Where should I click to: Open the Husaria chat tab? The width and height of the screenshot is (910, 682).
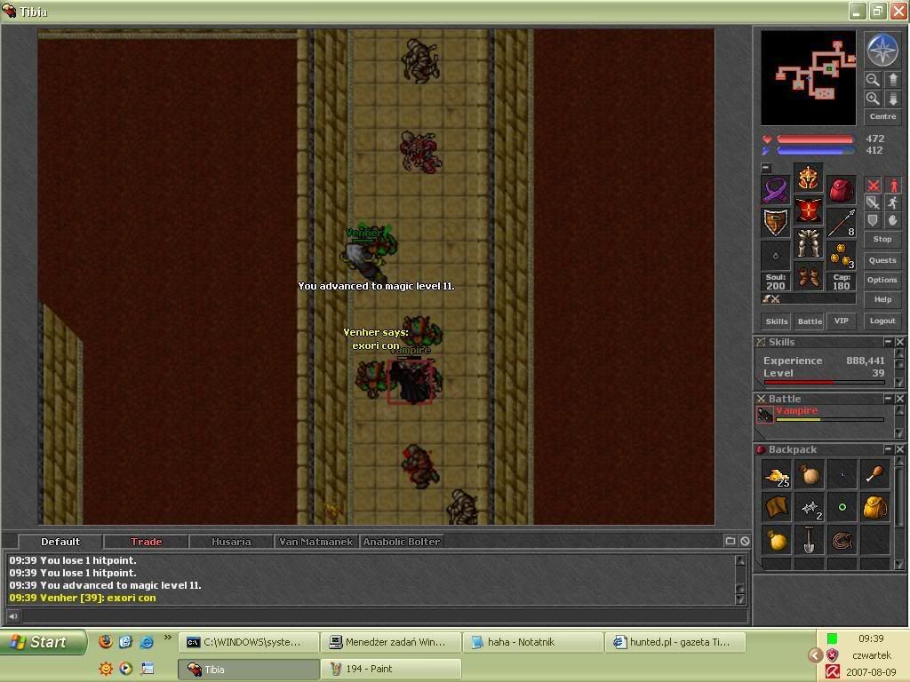click(231, 542)
